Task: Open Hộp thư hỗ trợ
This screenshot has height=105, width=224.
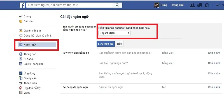Action: coord(32,88)
